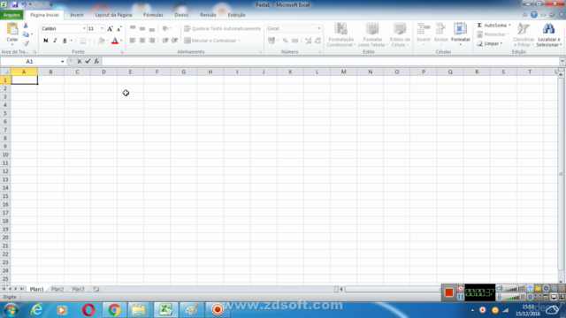Increase decimal places

point(309,41)
